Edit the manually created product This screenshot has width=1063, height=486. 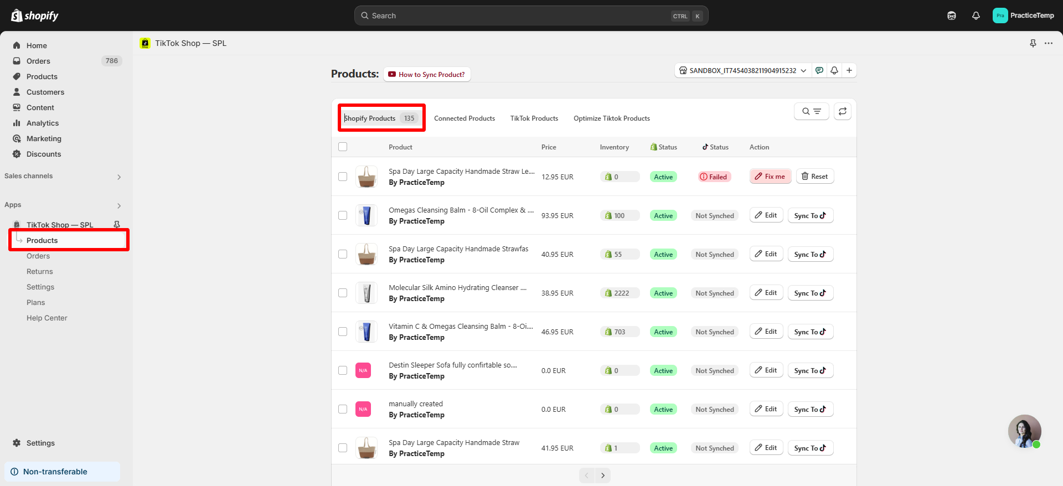(x=766, y=409)
